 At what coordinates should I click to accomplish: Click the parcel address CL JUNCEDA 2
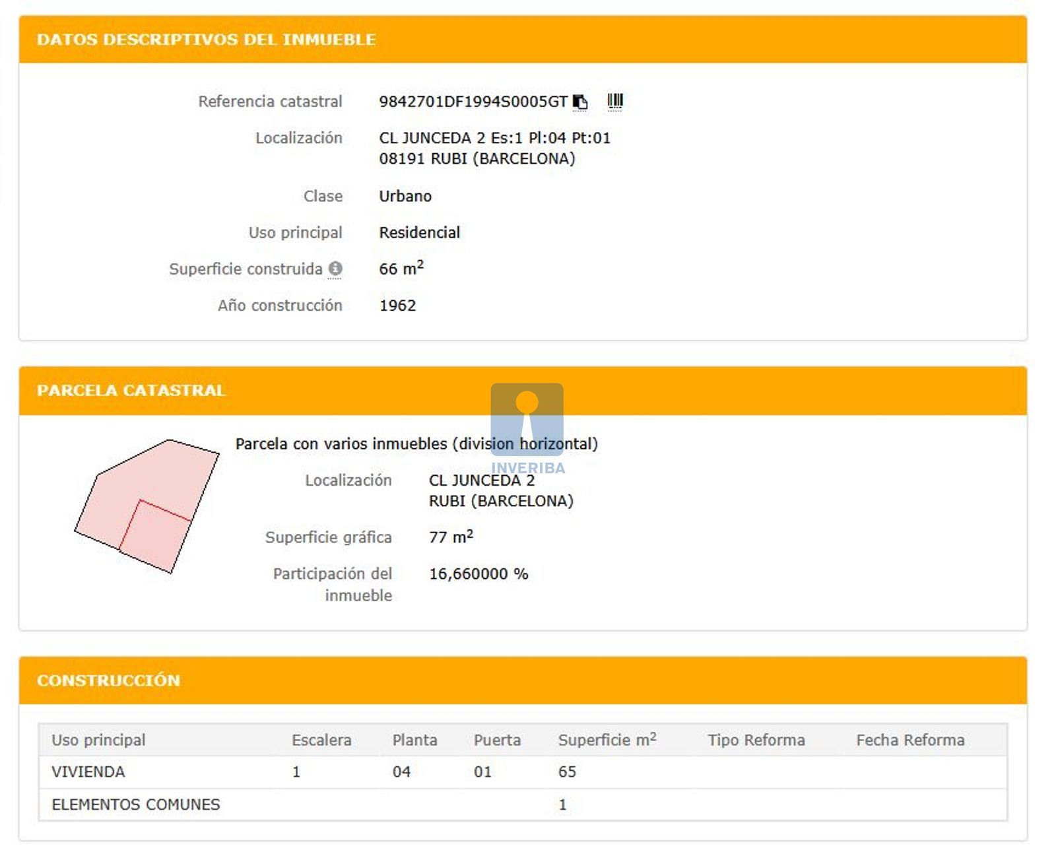[x=481, y=480]
